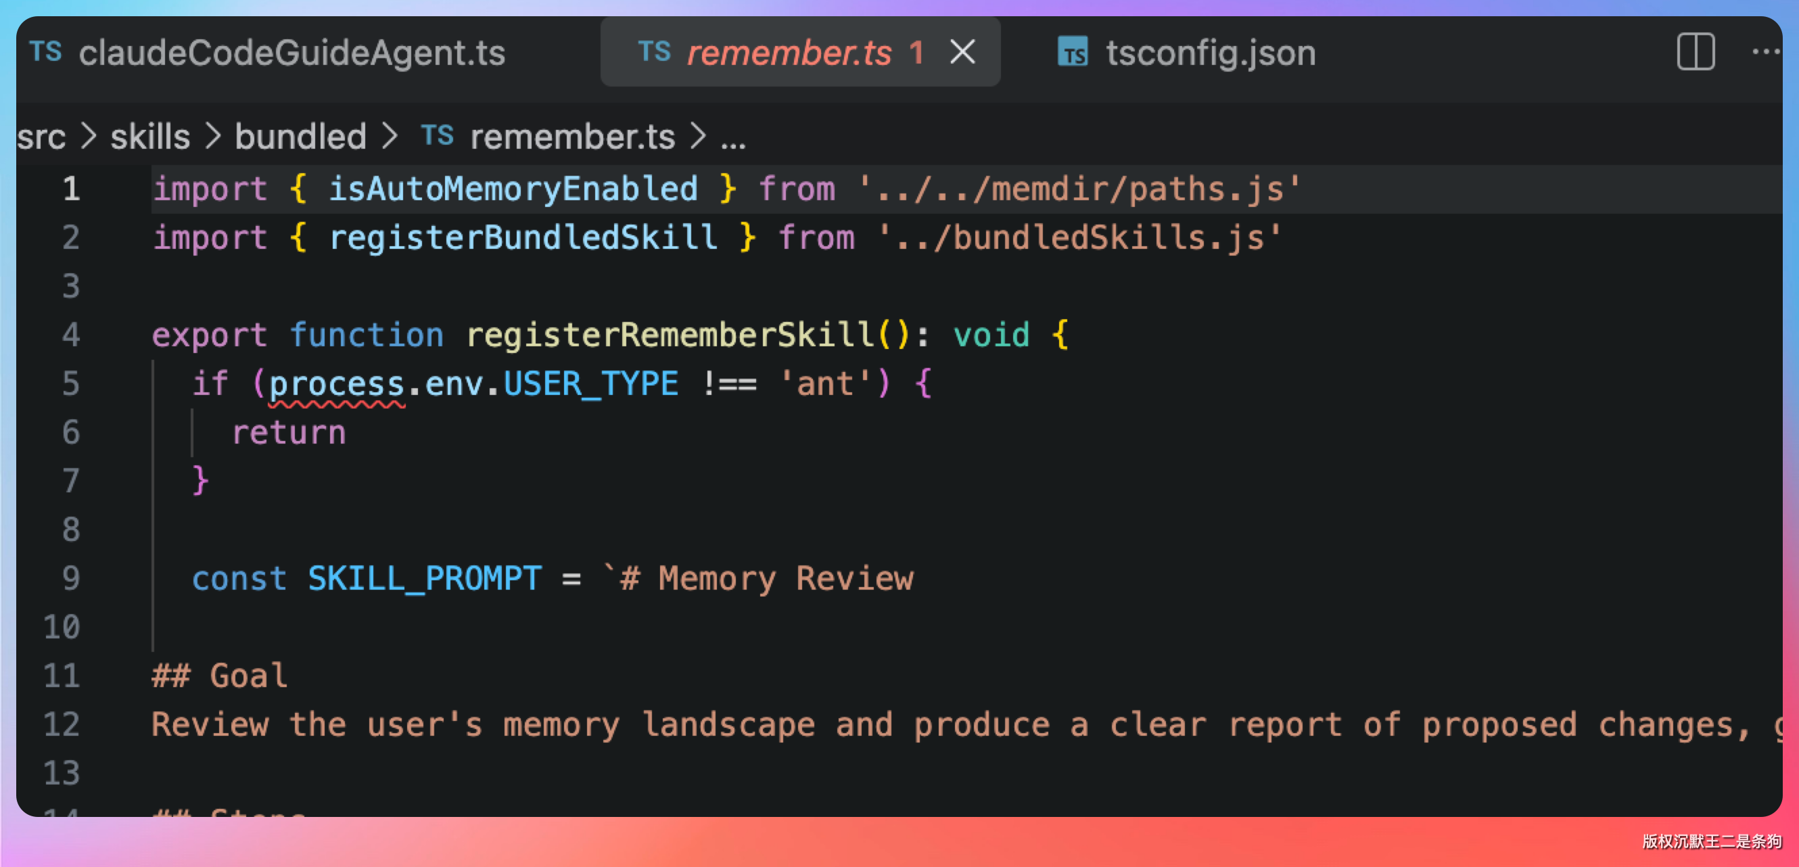Click the '../bundledSkills.js' import path

(x=1078, y=238)
